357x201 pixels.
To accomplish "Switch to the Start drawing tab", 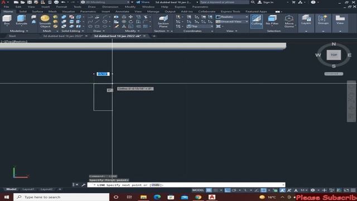I will (12, 36).
